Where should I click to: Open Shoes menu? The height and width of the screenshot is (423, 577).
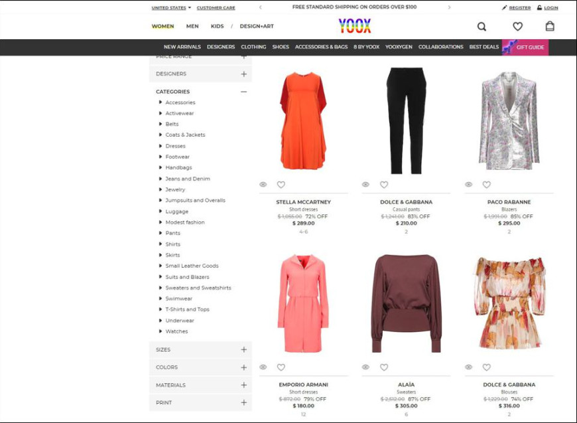(x=281, y=47)
